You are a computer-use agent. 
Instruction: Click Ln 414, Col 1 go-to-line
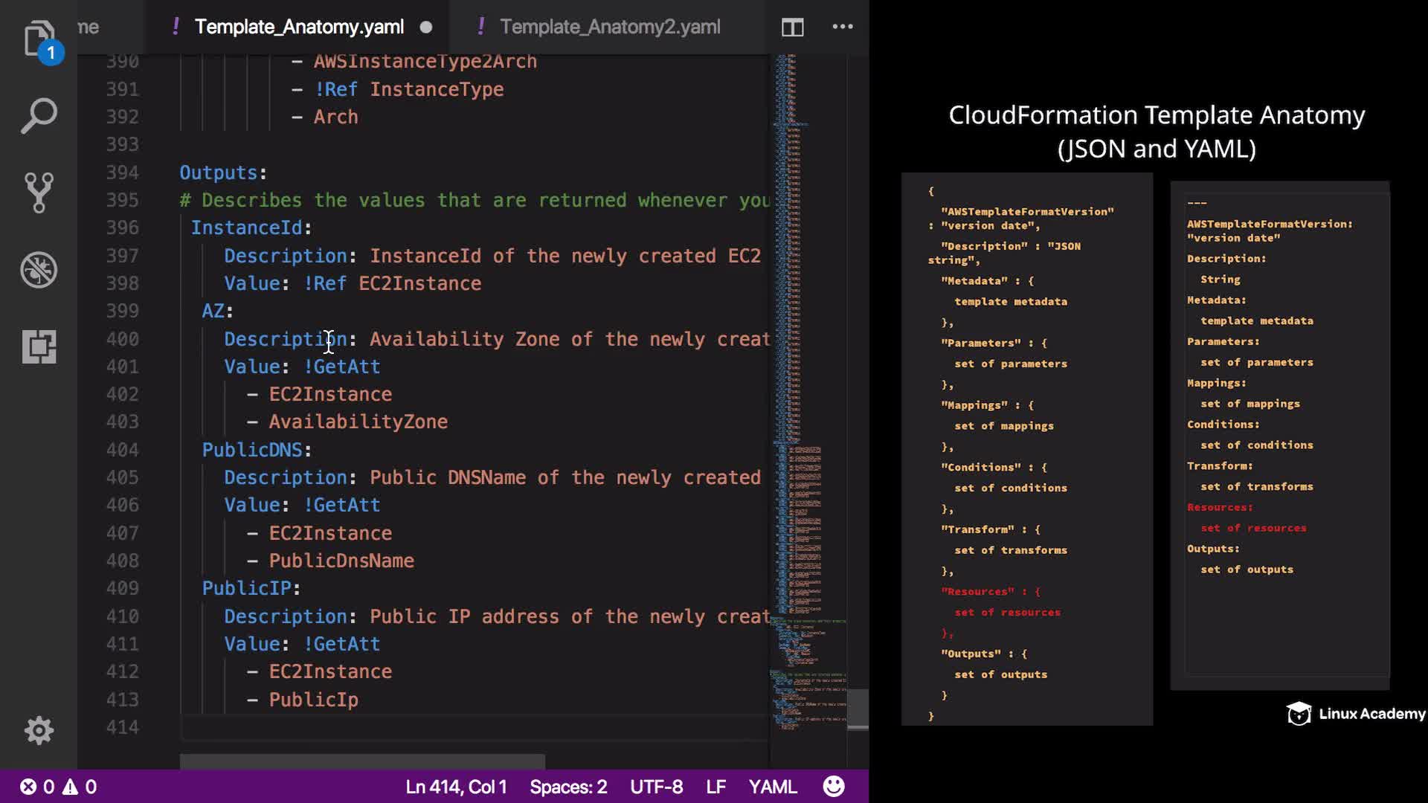[456, 787]
